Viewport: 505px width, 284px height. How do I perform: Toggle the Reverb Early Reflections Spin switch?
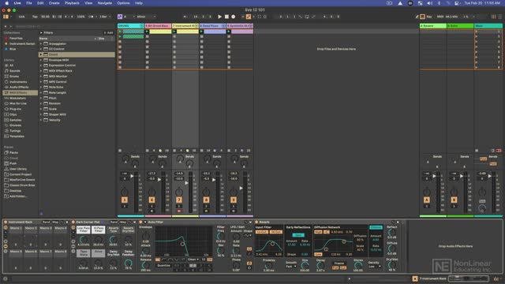click(x=298, y=235)
